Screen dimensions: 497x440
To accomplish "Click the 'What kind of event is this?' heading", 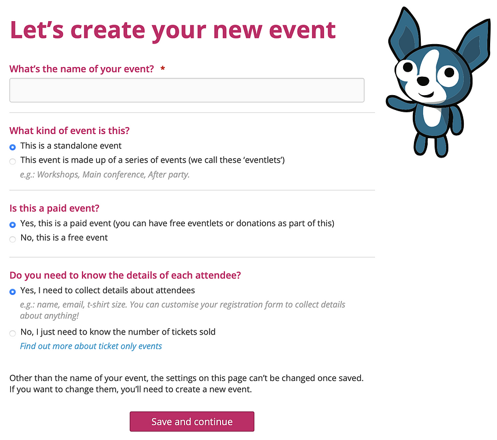I will pyautogui.click(x=69, y=131).
